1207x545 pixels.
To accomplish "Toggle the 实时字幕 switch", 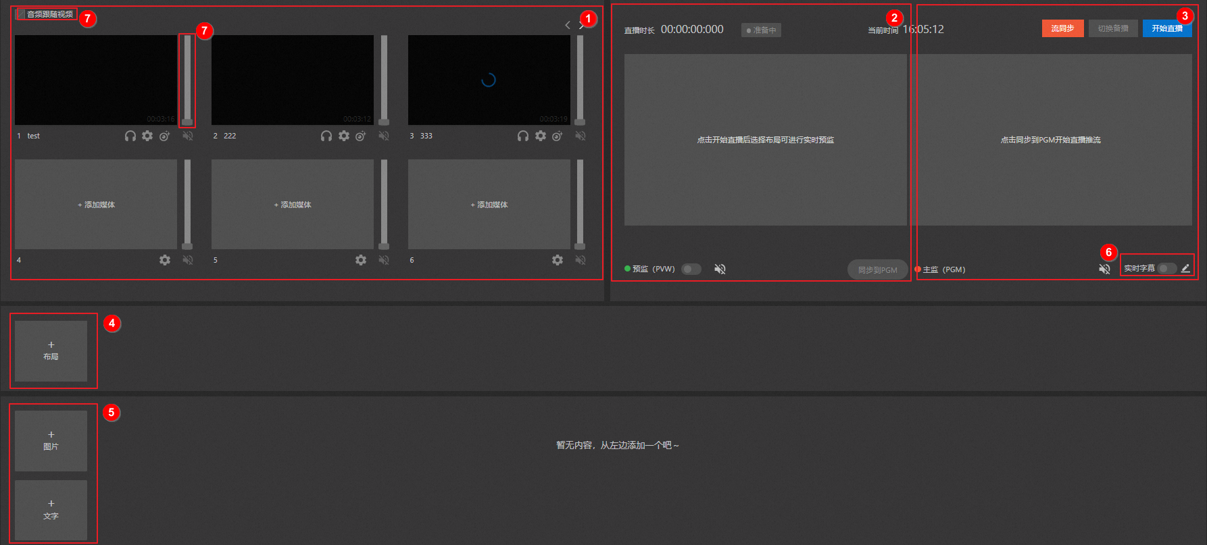I will [x=1167, y=268].
